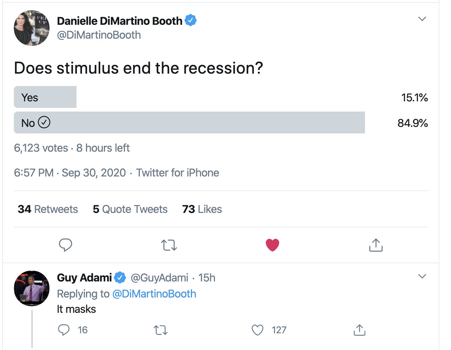View the 34 Retweets list
The image size is (451, 350).
(x=48, y=209)
